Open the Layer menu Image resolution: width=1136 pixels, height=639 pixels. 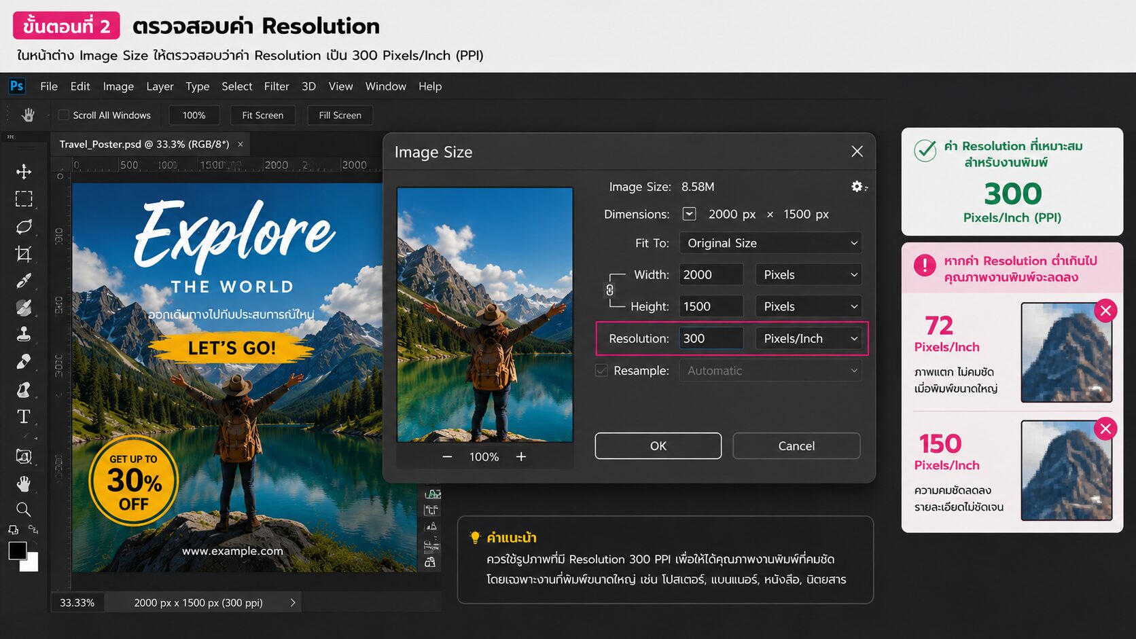coord(160,86)
